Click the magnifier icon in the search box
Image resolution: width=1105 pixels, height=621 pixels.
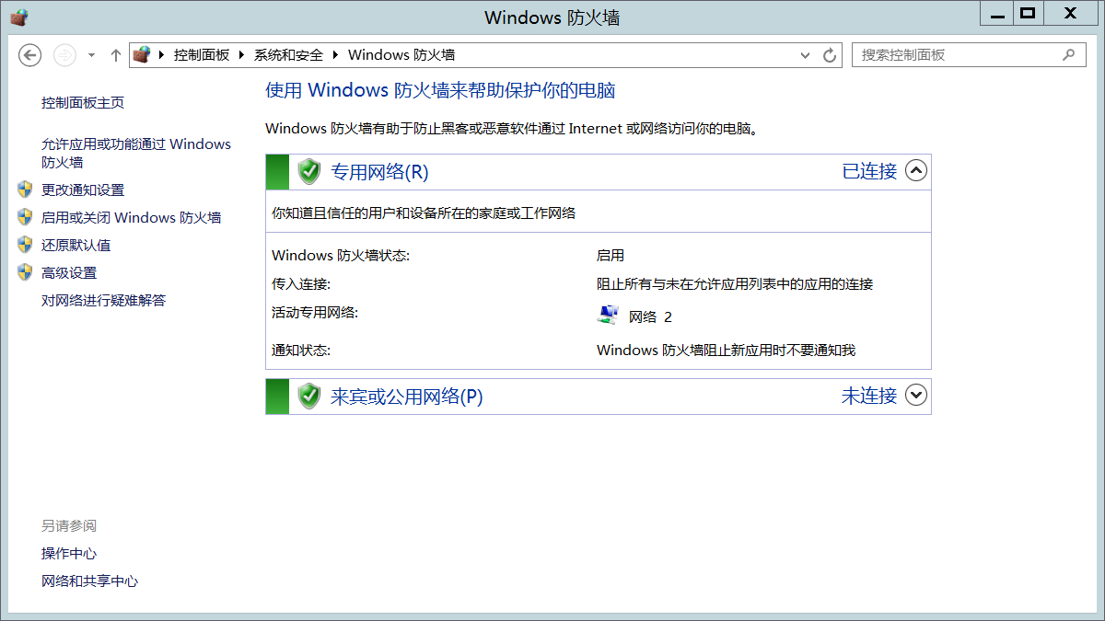[1068, 55]
